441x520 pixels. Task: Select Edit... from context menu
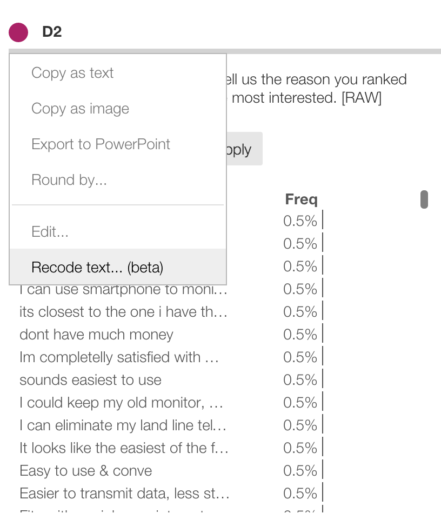[50, 232]
